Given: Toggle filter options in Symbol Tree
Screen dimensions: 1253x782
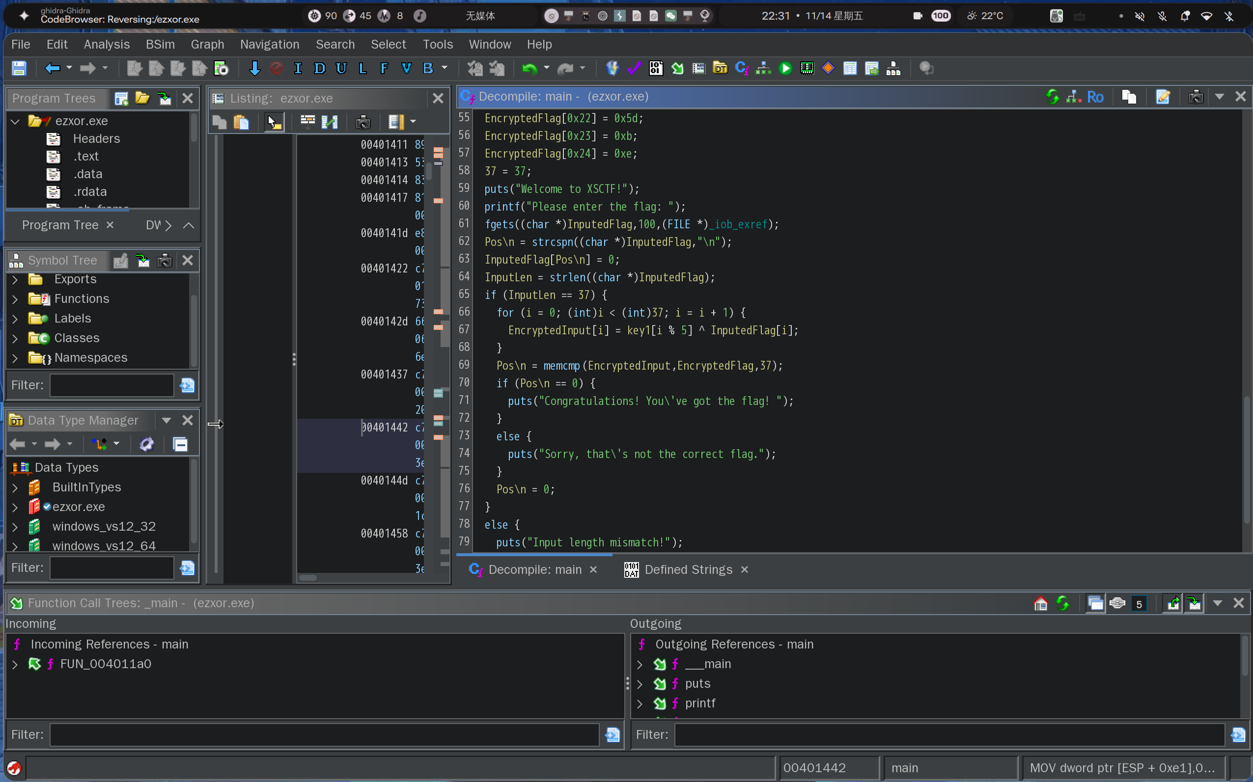Looking at the screenshot, I should coord(187,385).
